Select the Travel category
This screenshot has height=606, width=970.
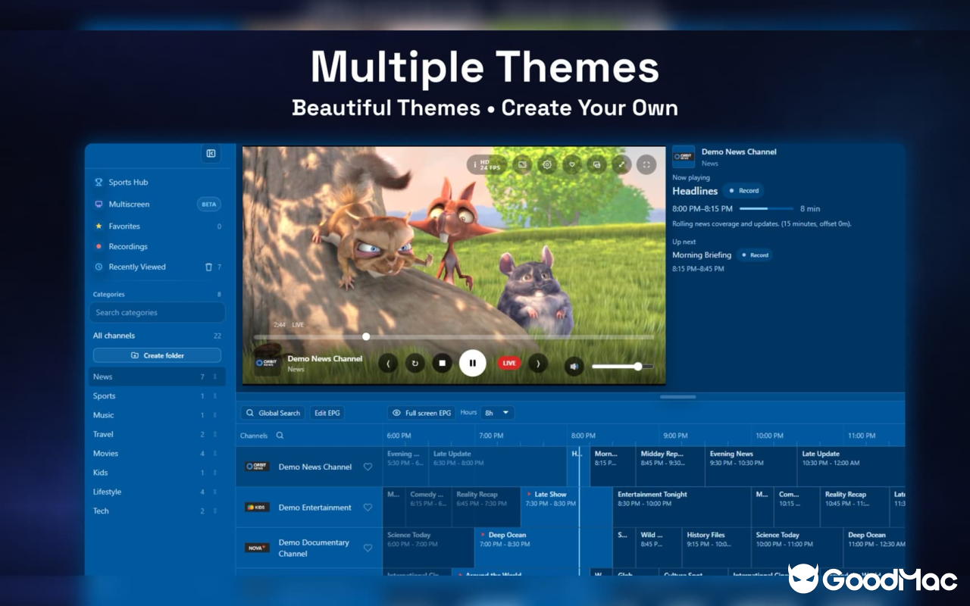(157, 435)
